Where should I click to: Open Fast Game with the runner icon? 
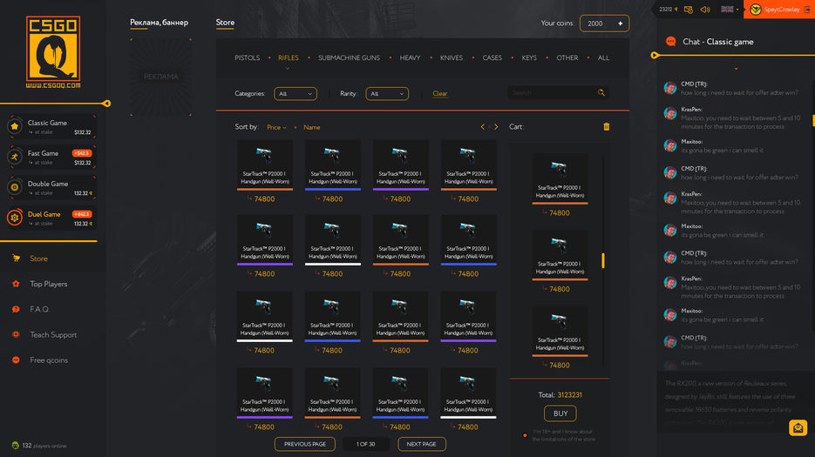pyautogui.click(x=51, y=158)
